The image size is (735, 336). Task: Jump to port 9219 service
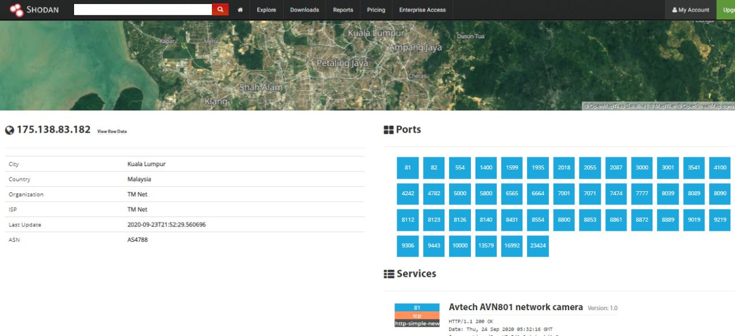720,220
